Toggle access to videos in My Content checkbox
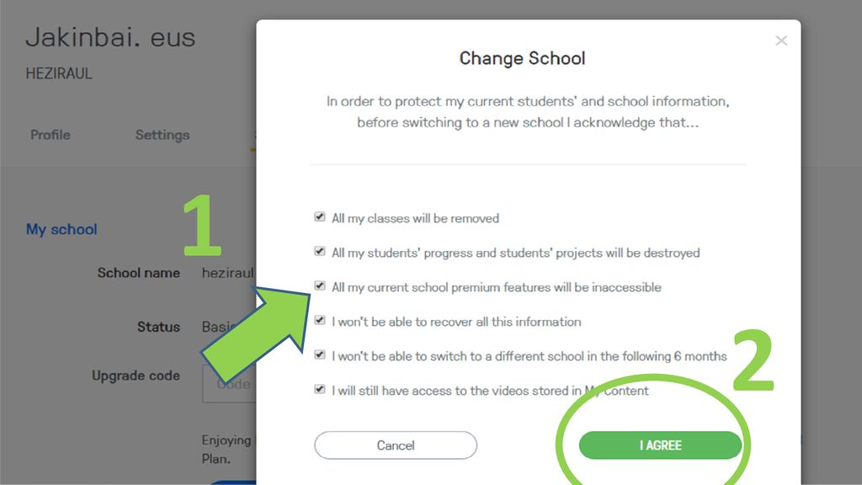This screenshot has height=485, width=862. click(319, 389)
